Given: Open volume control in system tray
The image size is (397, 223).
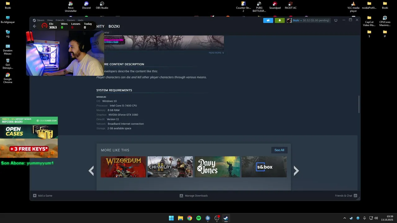Looking at the screenshot, I should click(376, 218).
